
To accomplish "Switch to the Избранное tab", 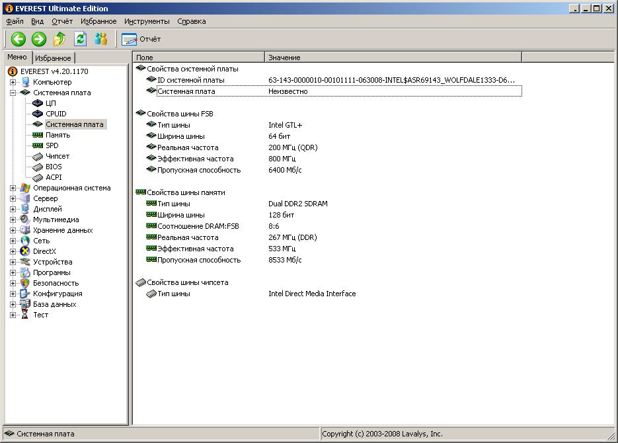I will (x=53, y=58).
